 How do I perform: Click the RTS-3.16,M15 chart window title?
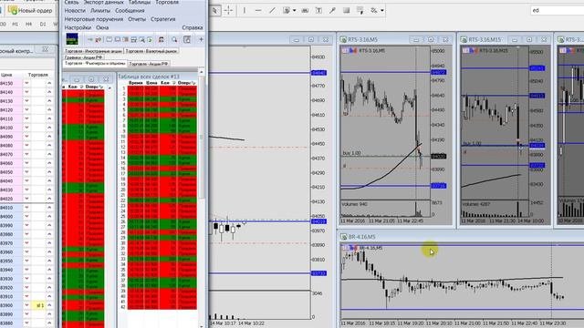coord(485,39)
